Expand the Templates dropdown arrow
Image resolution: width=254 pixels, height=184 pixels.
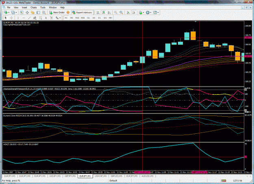(158, 13)
